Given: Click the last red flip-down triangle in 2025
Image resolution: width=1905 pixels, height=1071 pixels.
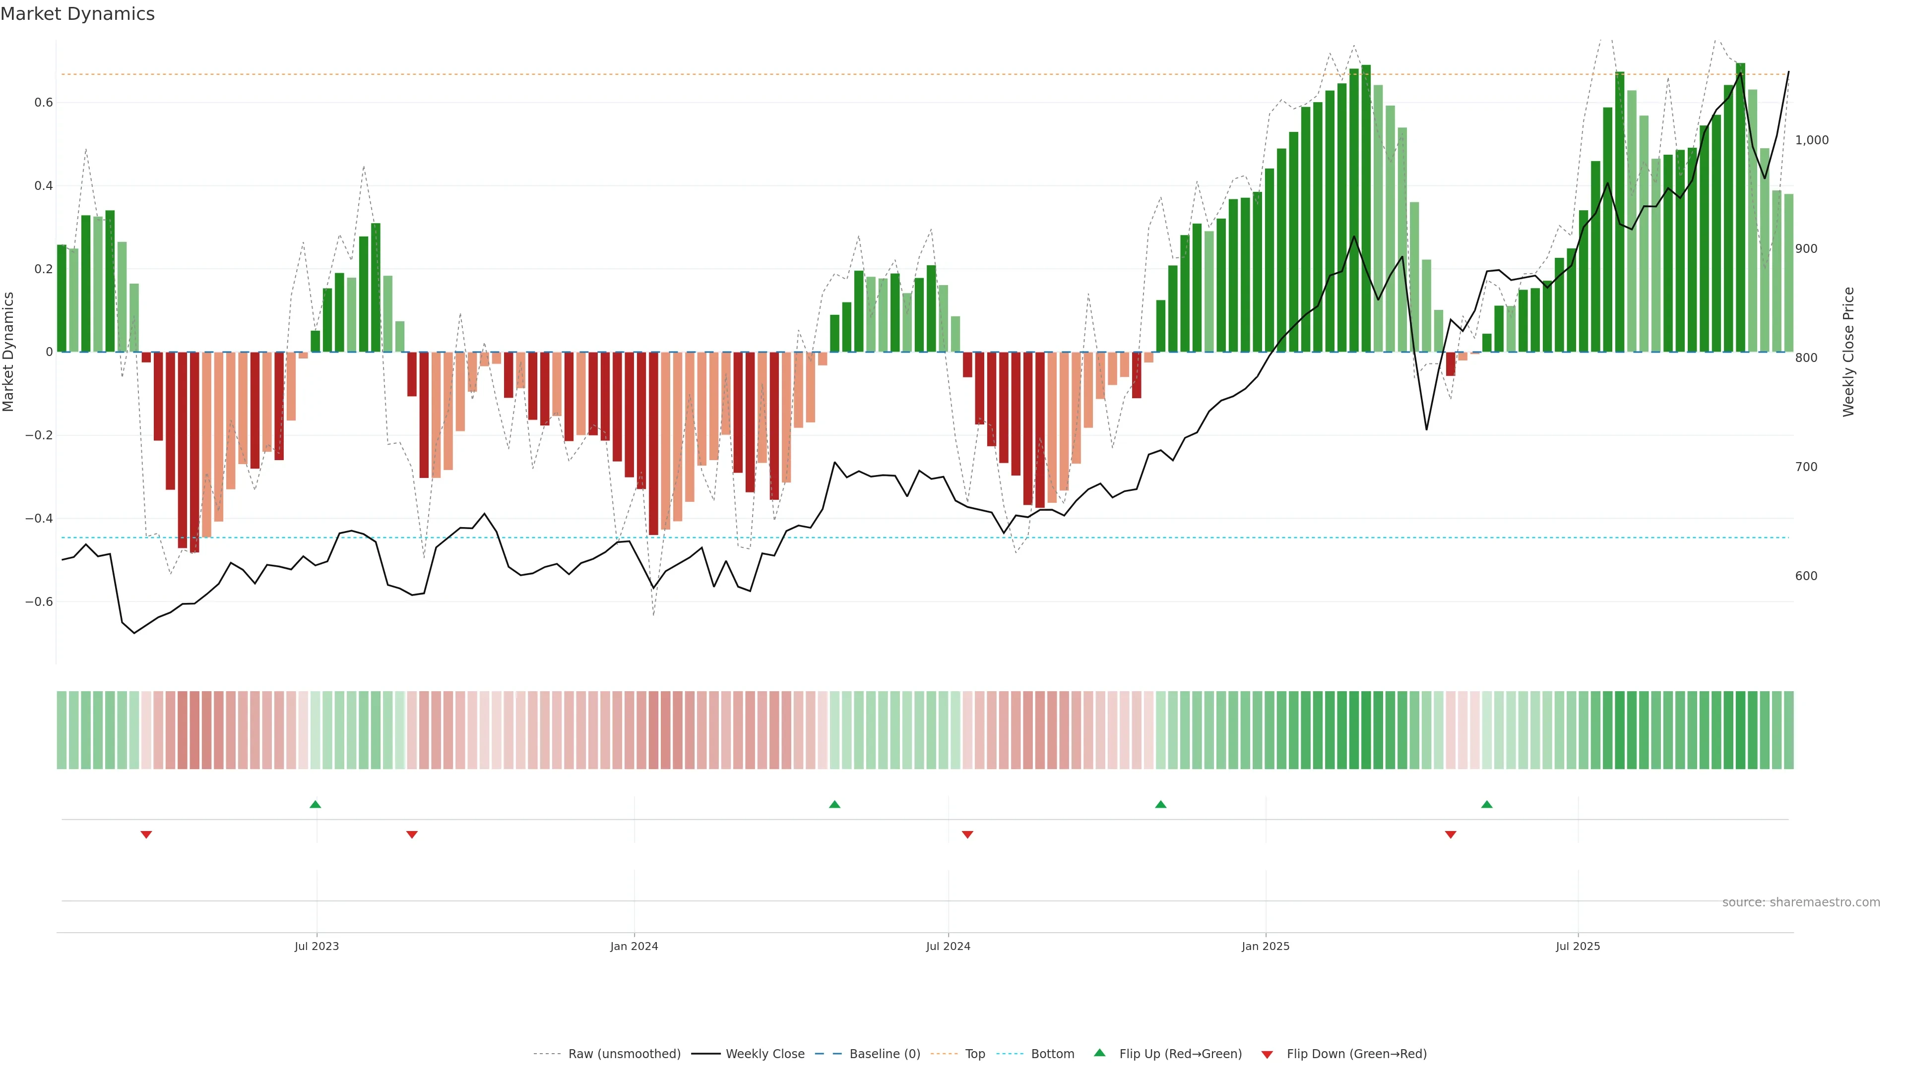Looking at the screenshot, I should (1450, 834).
